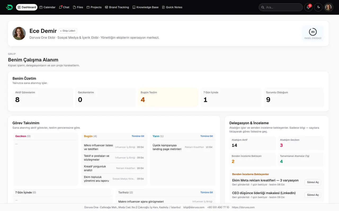339x211 pixels.
Task: Open the user avatar menu in navbar
Action: click(328, 7)
